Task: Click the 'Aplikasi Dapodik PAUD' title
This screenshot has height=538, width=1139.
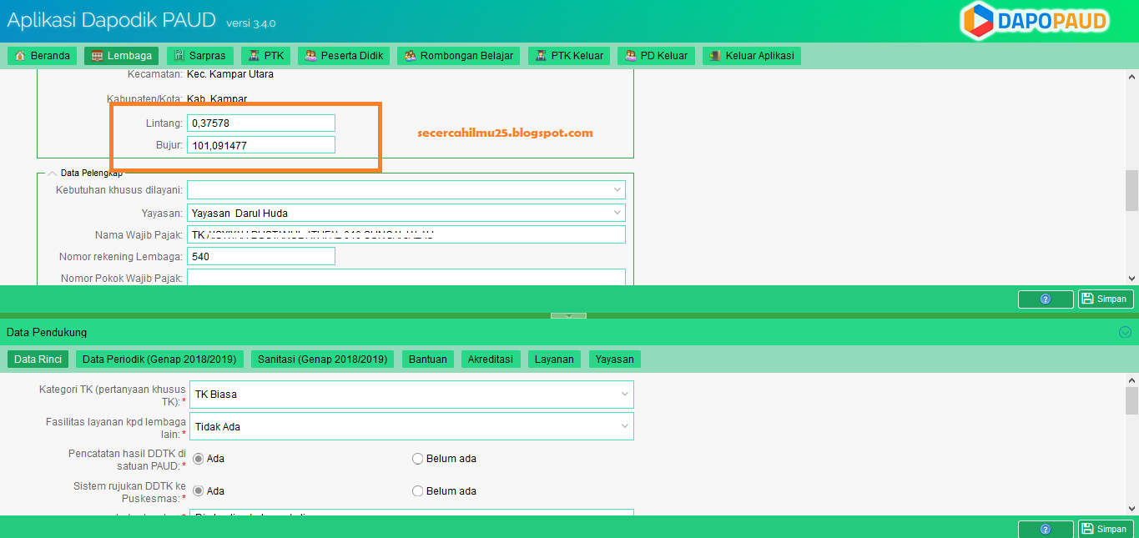Action: click(x=111, y=20)
